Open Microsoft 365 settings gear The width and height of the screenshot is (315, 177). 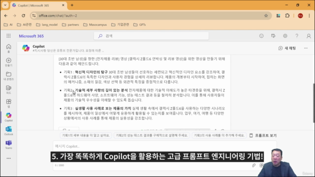pos(285,36)
